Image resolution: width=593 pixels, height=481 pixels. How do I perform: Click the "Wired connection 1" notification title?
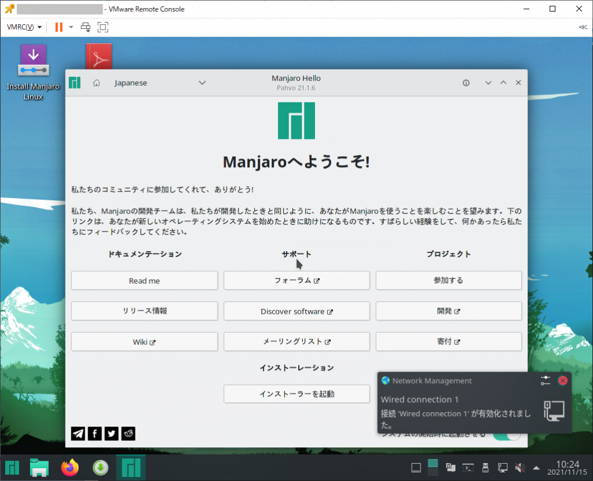[419, 400]
